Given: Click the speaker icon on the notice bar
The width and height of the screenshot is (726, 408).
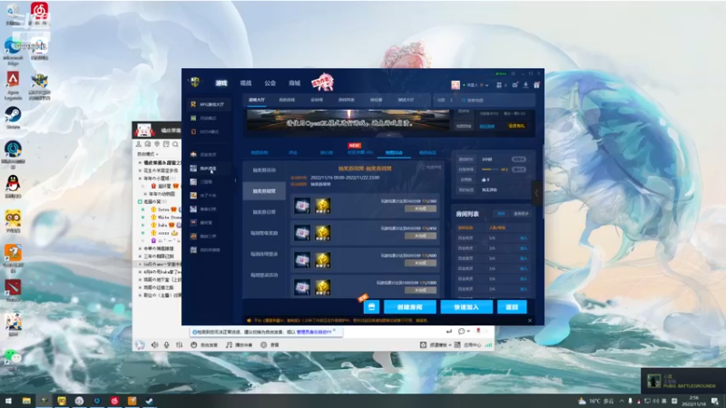Looking at the screenshot, I should click(x=249, y=320).
